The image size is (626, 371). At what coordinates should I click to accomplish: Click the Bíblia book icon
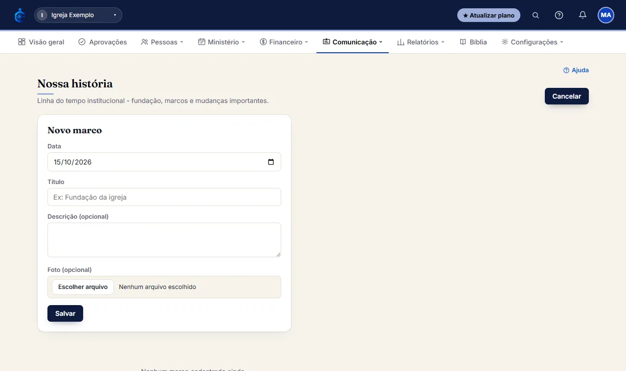click(x=463, y=42)
